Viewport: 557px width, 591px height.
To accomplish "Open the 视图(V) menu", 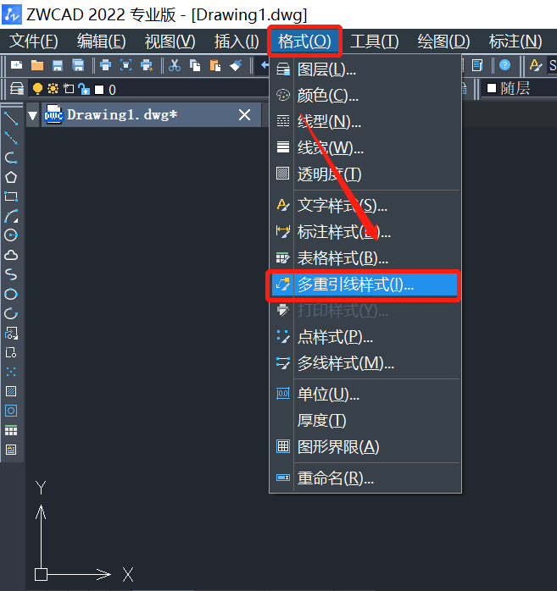I will pyautogui.click(x=170, y=41).
